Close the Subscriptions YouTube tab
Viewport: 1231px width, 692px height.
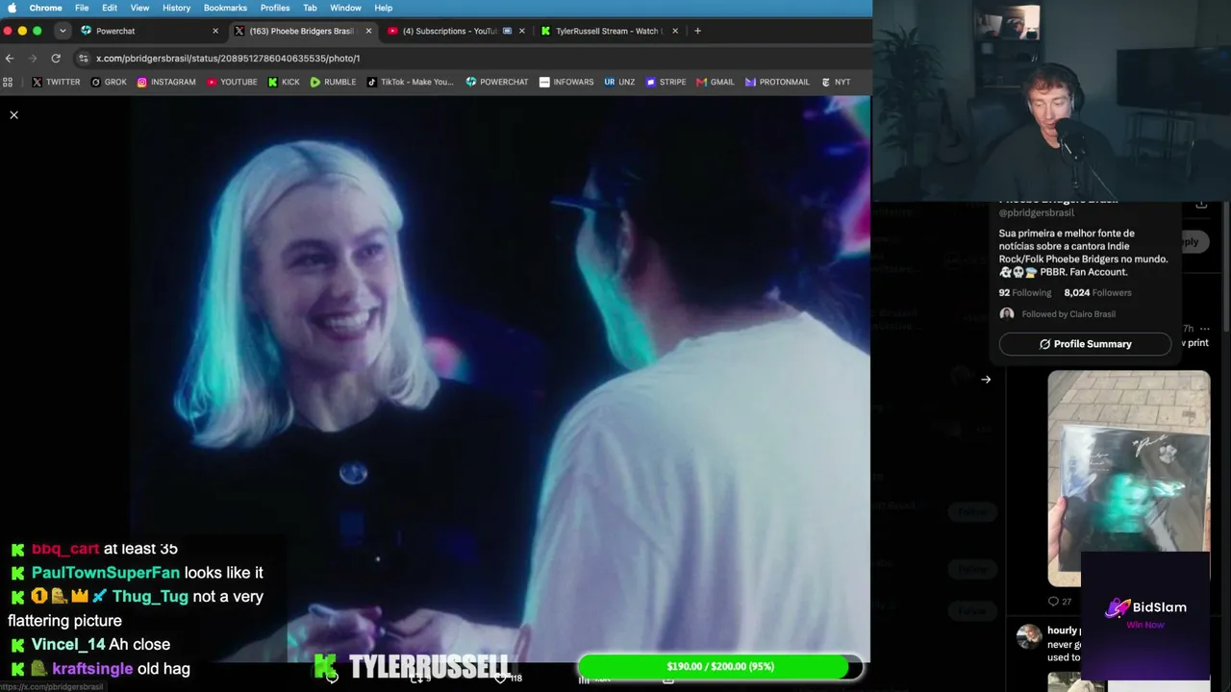[522, 31]
